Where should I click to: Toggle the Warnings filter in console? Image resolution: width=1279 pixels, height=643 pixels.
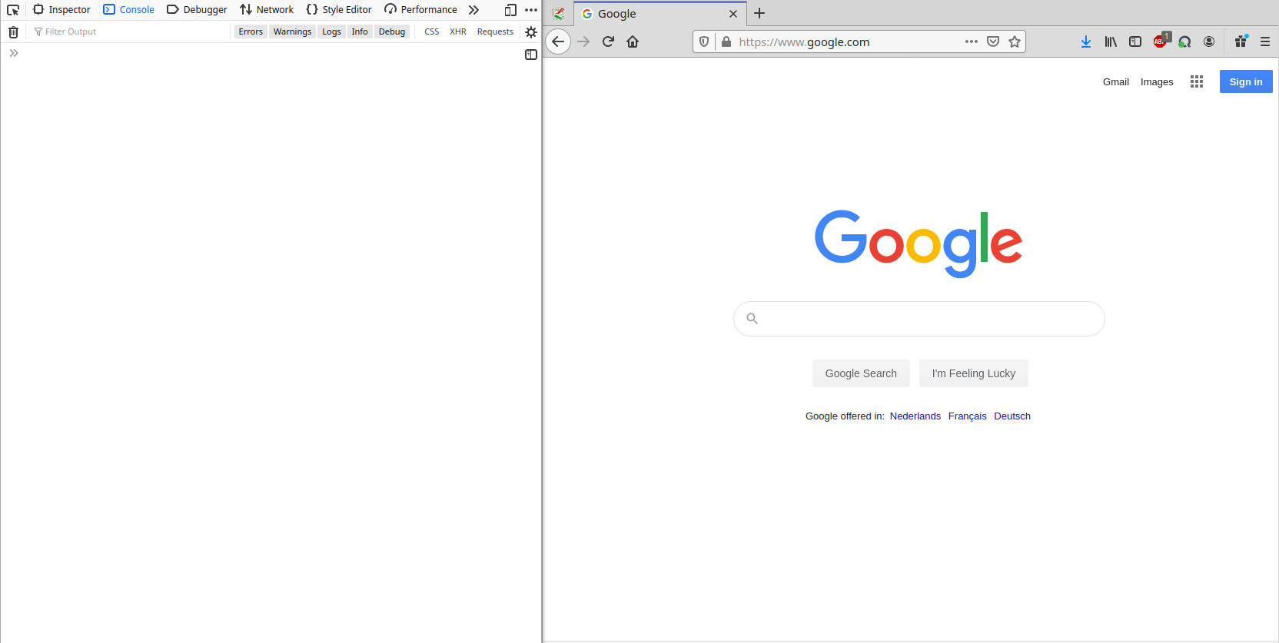click(x=292, y=31)
